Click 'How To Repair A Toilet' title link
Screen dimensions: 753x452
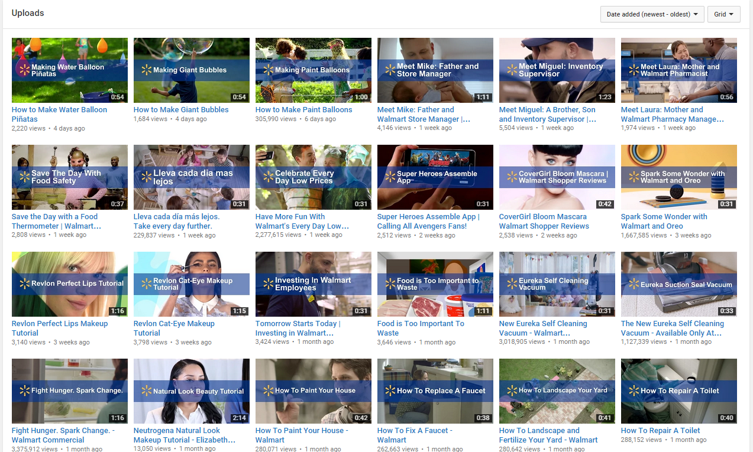coord(660,431)
